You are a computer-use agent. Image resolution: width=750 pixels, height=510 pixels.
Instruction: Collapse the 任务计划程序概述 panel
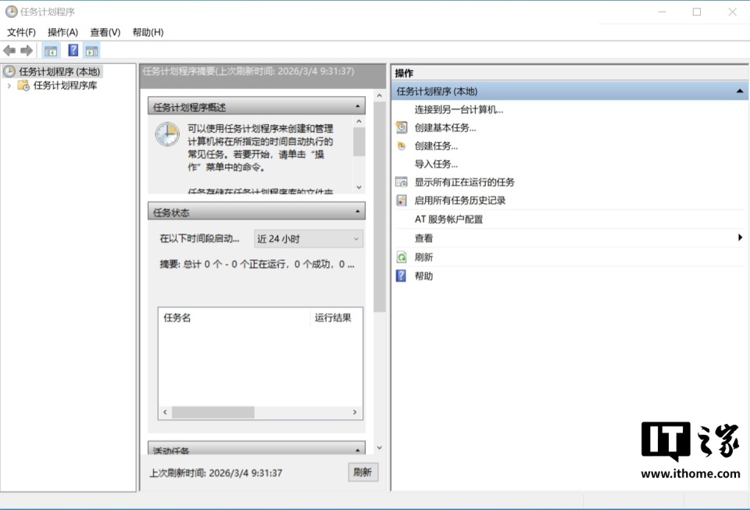click(x=358, y=105)
